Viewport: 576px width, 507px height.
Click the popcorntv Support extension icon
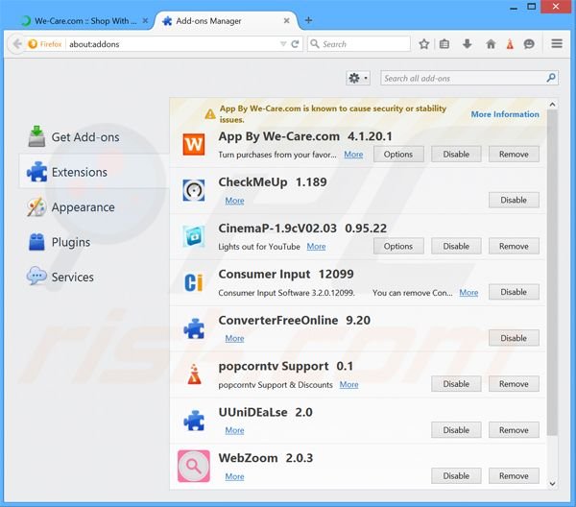[x=194, y=374]
